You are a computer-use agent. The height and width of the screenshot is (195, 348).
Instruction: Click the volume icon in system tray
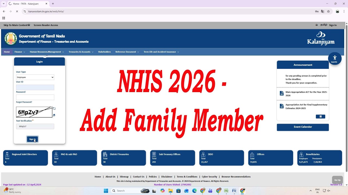coord(329,191)
